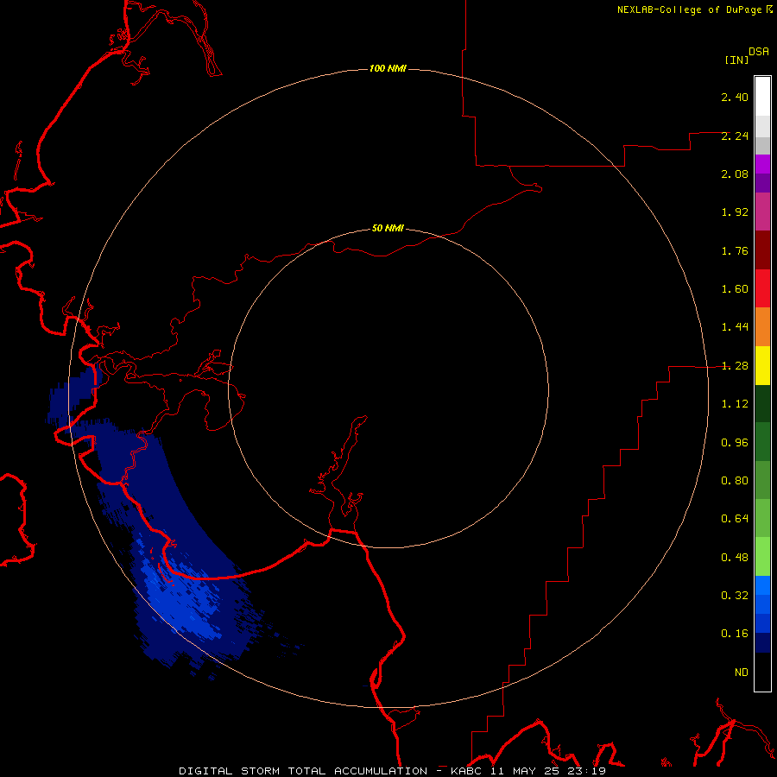This screenshot has width=777, height=777.
Task: Click the bright red color scale swatch
Action: 762,288
